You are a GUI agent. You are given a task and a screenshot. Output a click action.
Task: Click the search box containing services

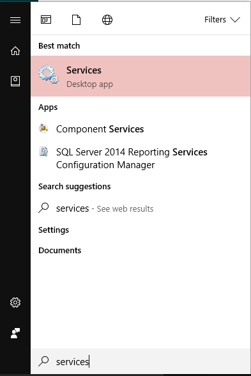(141, 361)
